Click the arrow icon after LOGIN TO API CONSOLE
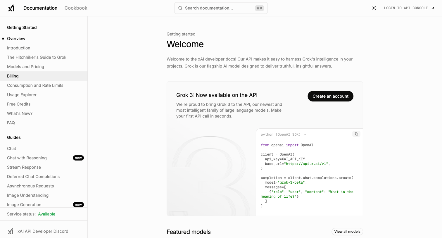442x238 pixels. click(x=433, y=8)
